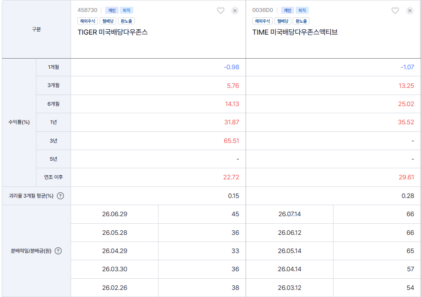Click TIME 3개월 return 13.25
Viewport: 421px width, 297px height.
406,86
